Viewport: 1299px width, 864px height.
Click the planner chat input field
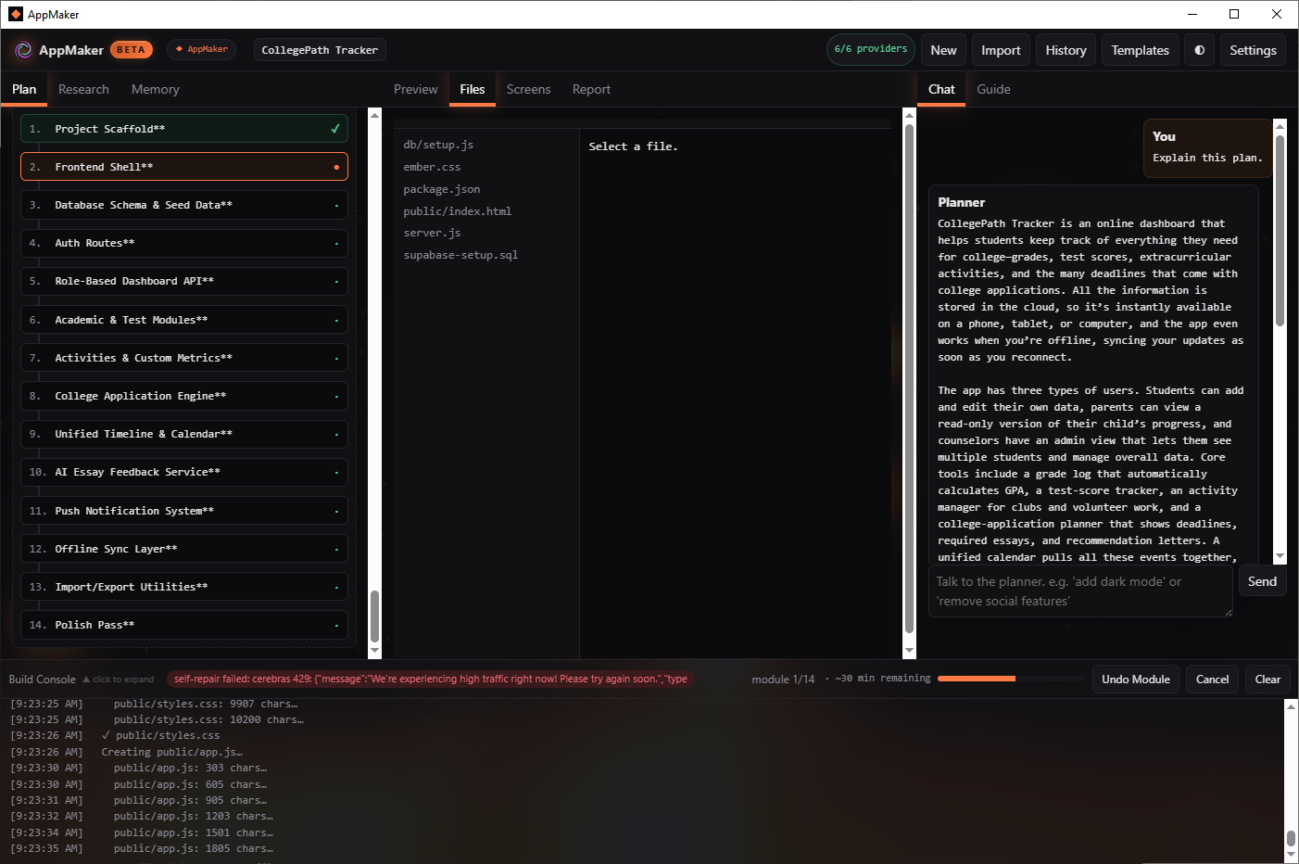pyautogui.click(x=1080, y=591)
